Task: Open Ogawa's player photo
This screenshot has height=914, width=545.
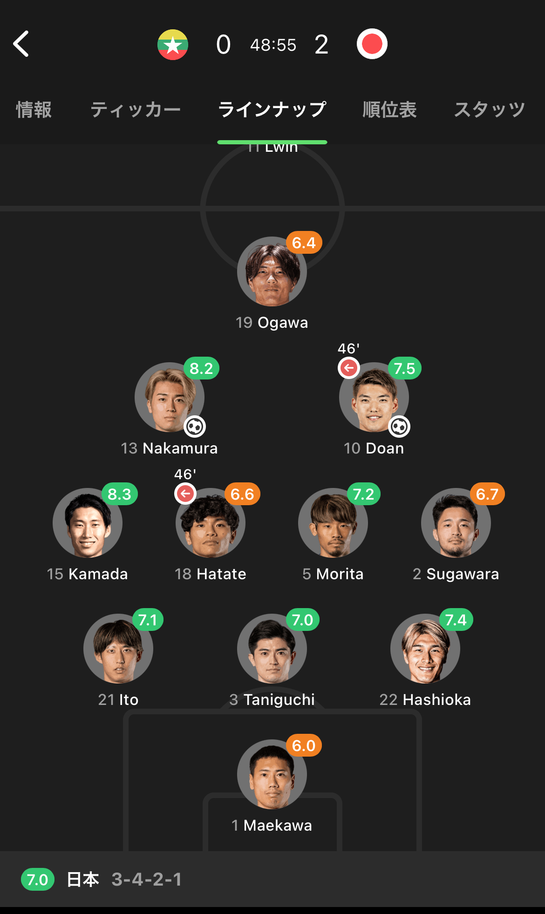Action: pos(272,272)
